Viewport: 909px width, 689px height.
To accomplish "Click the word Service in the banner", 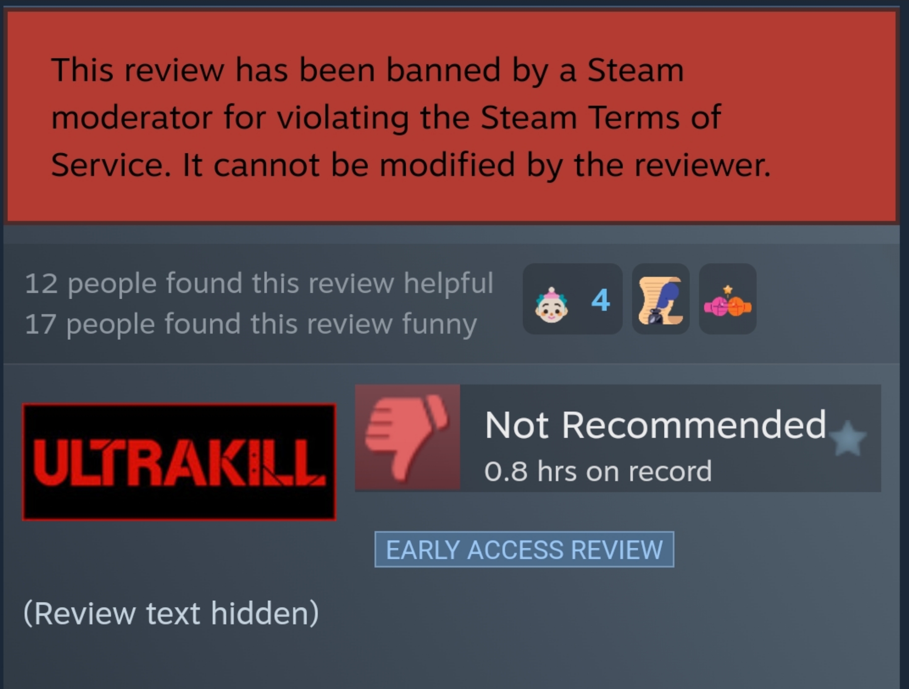I will pos(111,165).
